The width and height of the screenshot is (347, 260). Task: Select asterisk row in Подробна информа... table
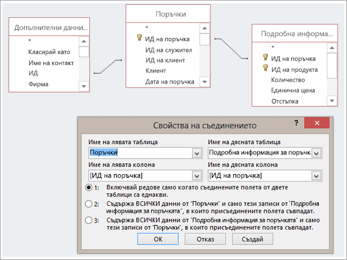coord(273,47)
